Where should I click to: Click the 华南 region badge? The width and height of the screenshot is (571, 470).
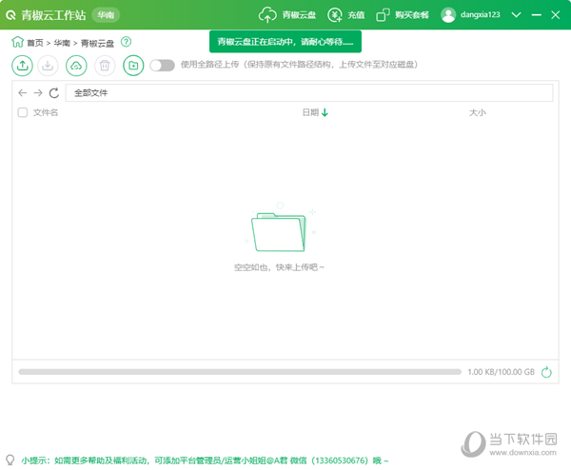click(106, 15)
